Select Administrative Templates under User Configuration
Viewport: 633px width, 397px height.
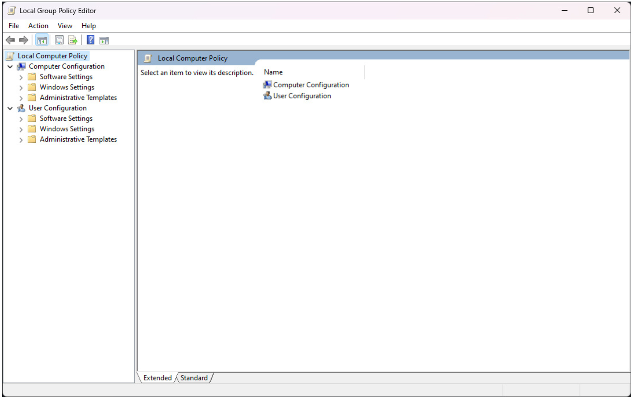[x=78, y=139]
